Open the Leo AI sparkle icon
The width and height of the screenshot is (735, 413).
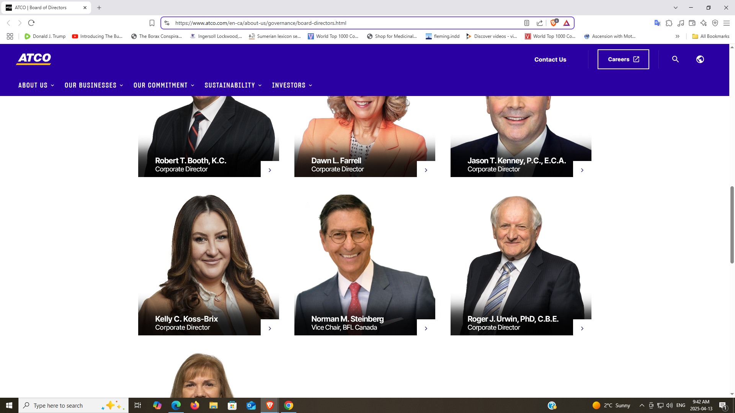[x=704, y=23]
